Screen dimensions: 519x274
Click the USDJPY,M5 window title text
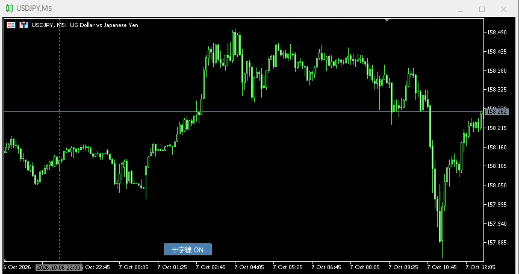coord(34,8)
